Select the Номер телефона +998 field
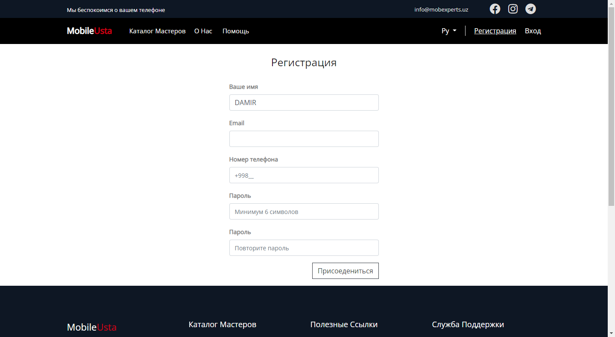The image size is (615, 337). click(304, 175)
